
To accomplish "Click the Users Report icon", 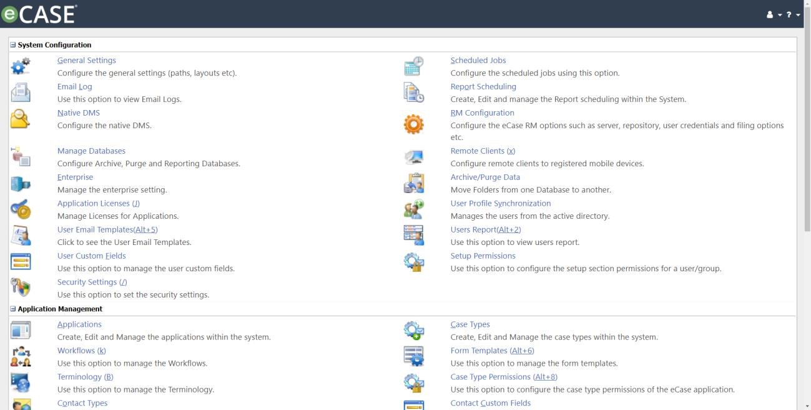I will point(414,236).
